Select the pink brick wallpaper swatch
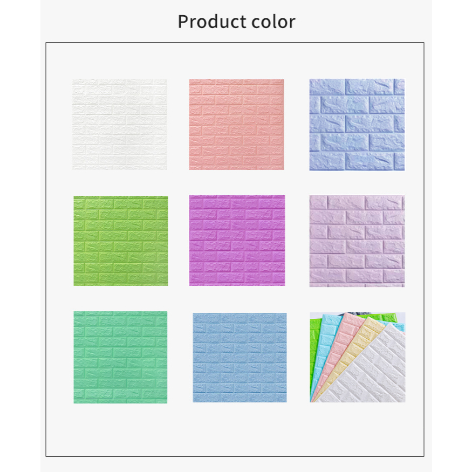472x472 pixels. point(236,124)
